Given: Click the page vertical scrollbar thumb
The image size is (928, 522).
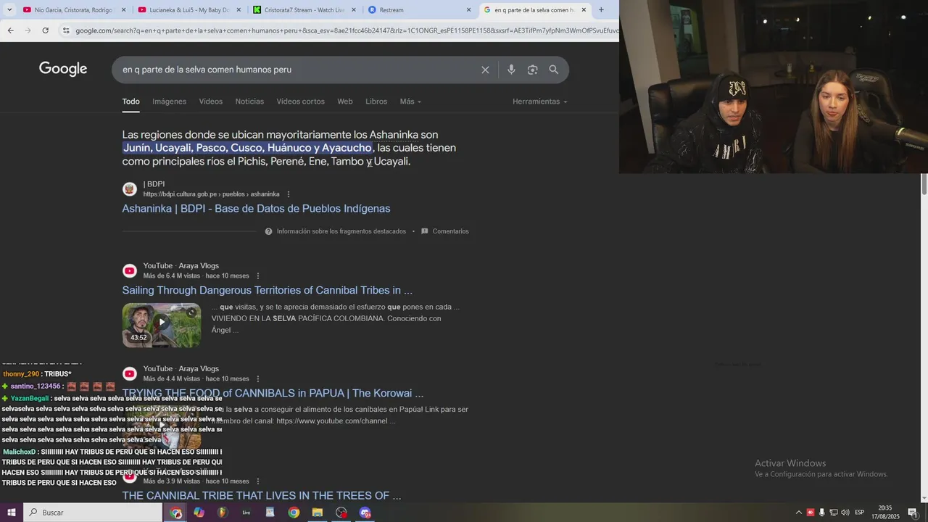Looking at the screenshot, I should tap(924, 184).
